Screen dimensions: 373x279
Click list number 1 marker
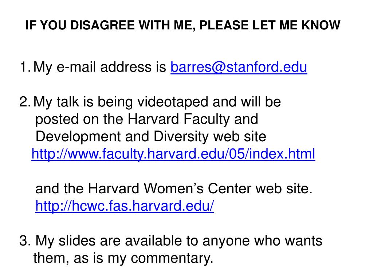click(25, 67)
